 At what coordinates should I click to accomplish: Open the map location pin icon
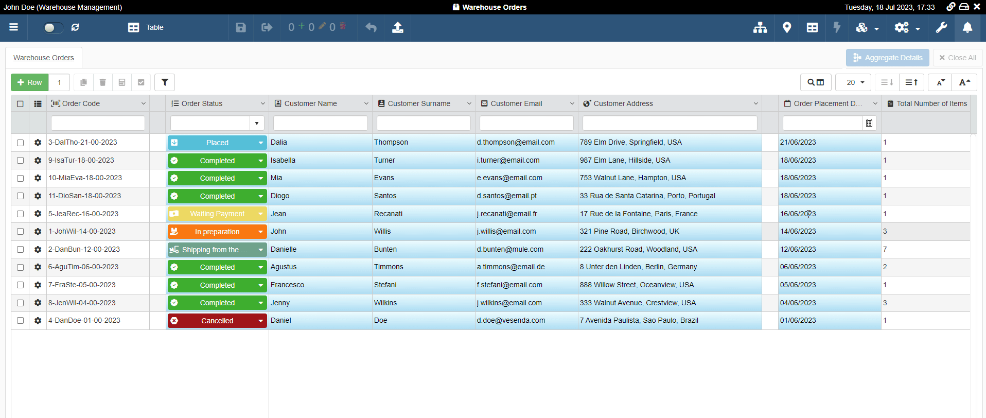coord(786,27)
